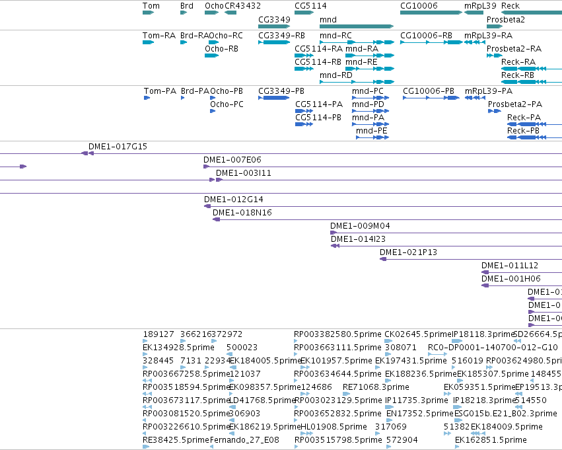Click the Brd-RA transcript label
562x450 pixels.
pos(194,36)
